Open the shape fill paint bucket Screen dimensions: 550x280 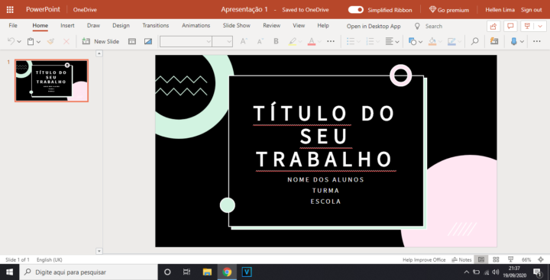(x=432, y=41)
